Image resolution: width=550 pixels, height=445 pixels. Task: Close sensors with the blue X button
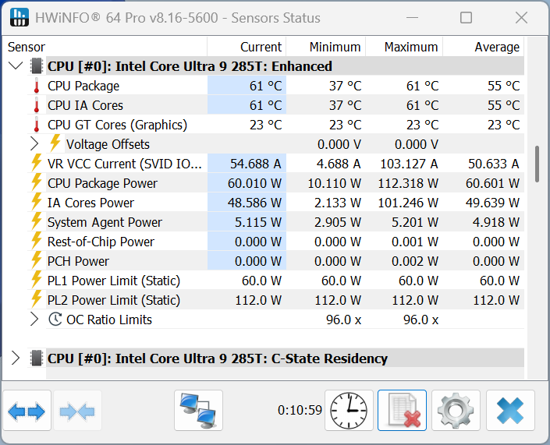click(510, 410)
